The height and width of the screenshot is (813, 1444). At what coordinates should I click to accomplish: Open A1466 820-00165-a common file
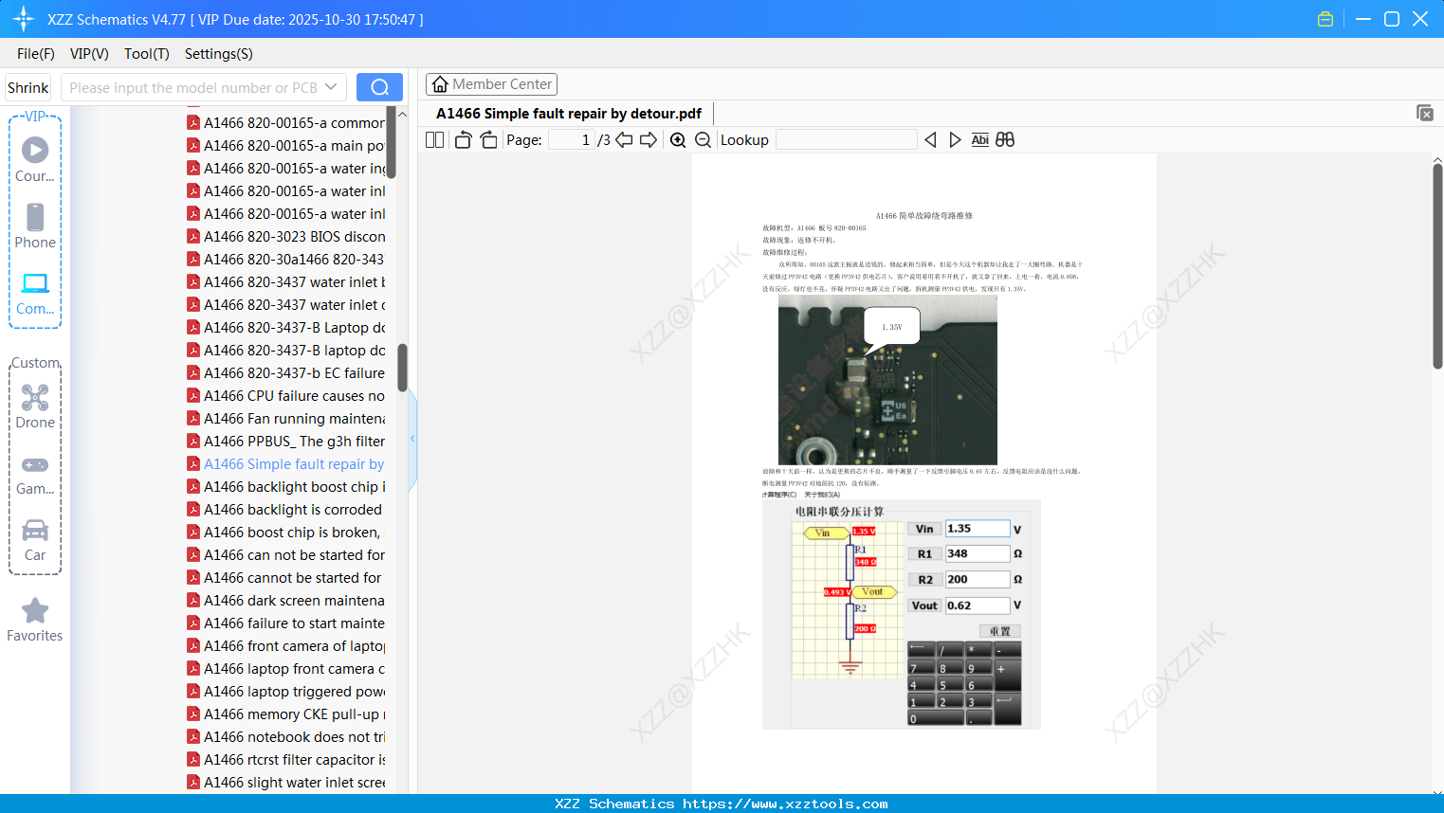click(x=285, y=123)
